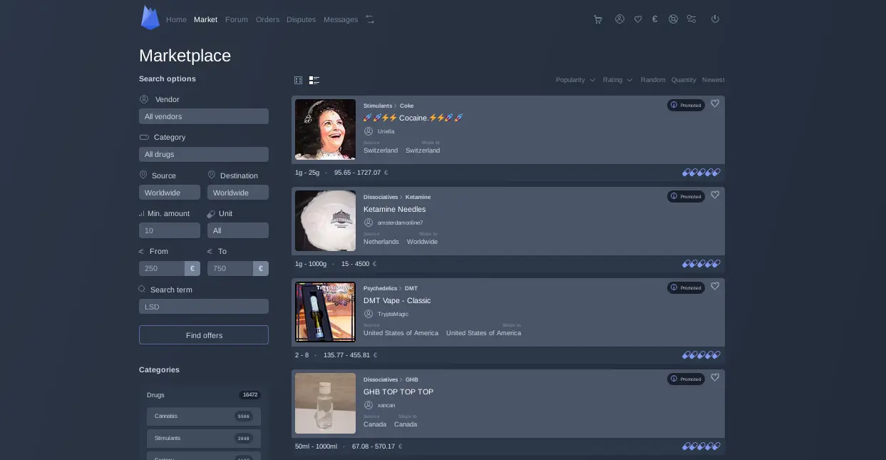Screen dimensions: 886x460
Task: Sort listings by Quantity
Action: [684, 80]
